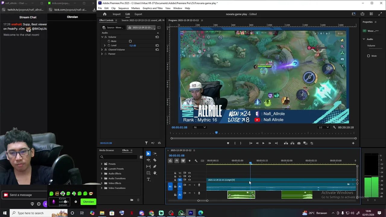Click the Extract button
Viewport: 386px width, 217px height.
pos(292,143)
